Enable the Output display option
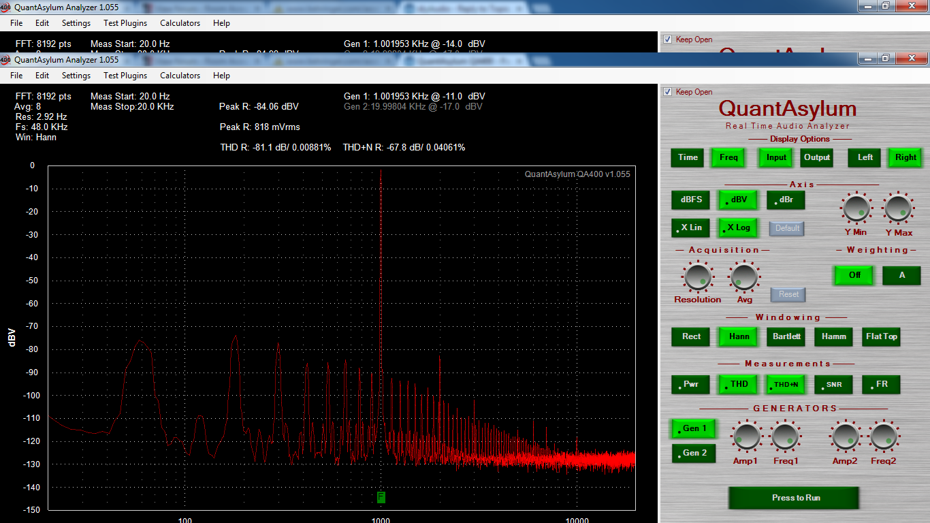The image size is (930, 523). [817, 157]
